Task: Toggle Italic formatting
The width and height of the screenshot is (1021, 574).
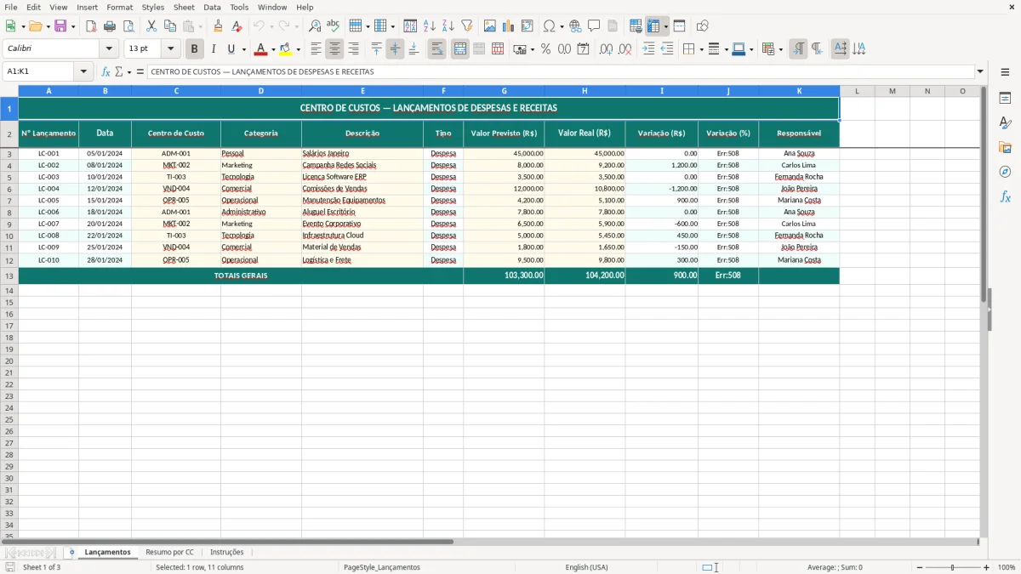Action: [x=214, y=49]
